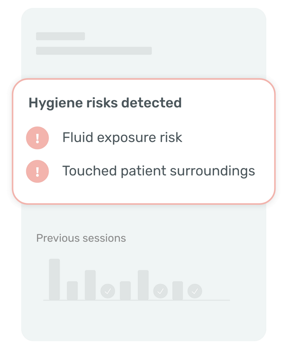Select the last checkmark circle in the sessions chart
286x351 pixels.
195,291
